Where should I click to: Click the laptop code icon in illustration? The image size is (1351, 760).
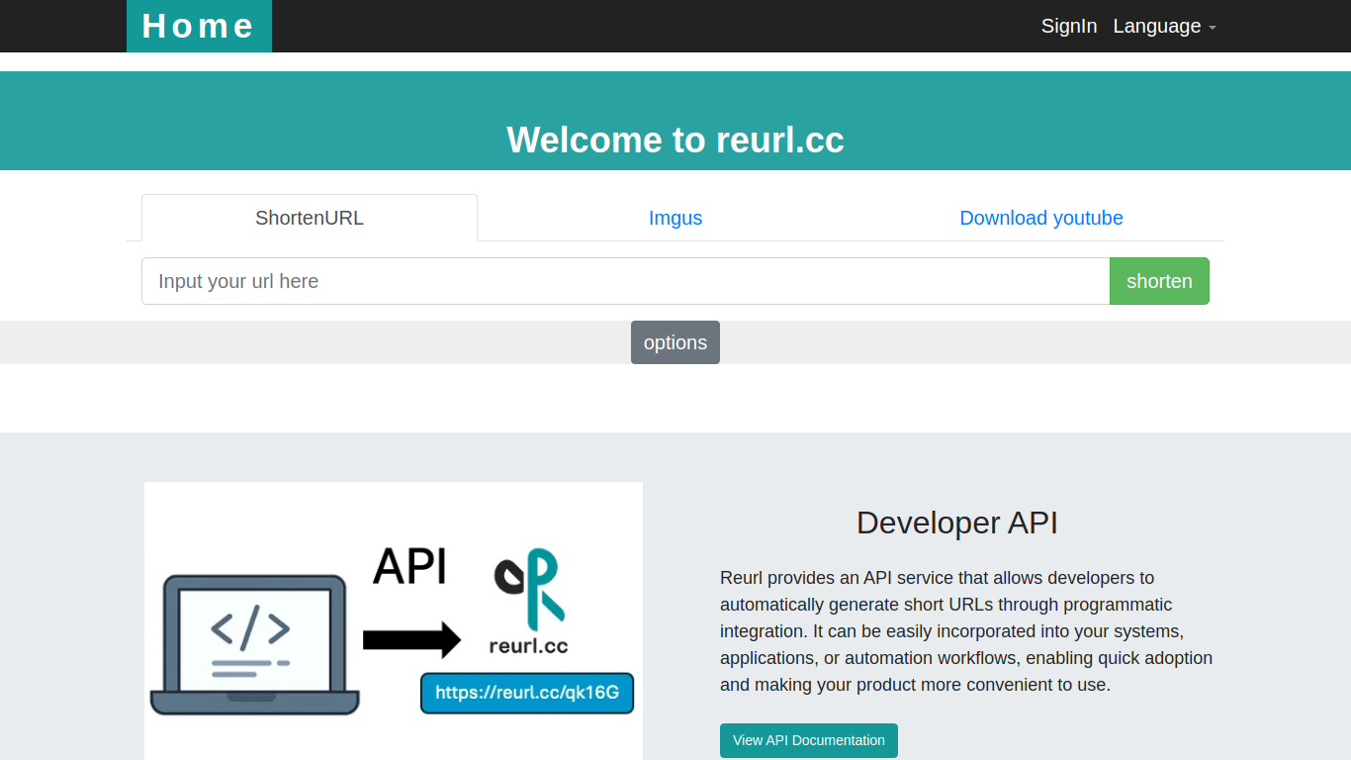[x=254, y=644]
